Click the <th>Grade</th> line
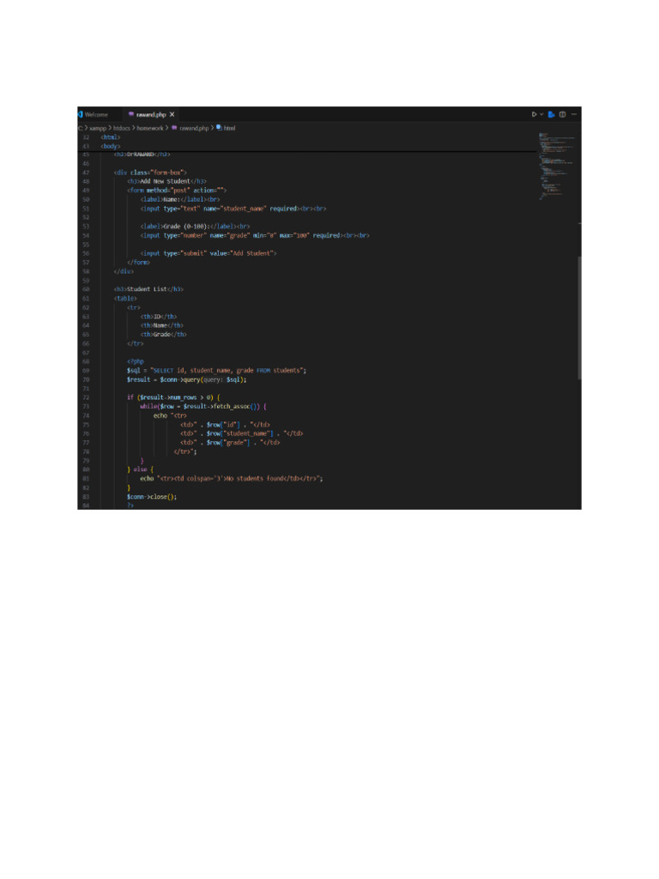Image resolution: width=659 pixels, height=879 pixels. tap(164, 335)
